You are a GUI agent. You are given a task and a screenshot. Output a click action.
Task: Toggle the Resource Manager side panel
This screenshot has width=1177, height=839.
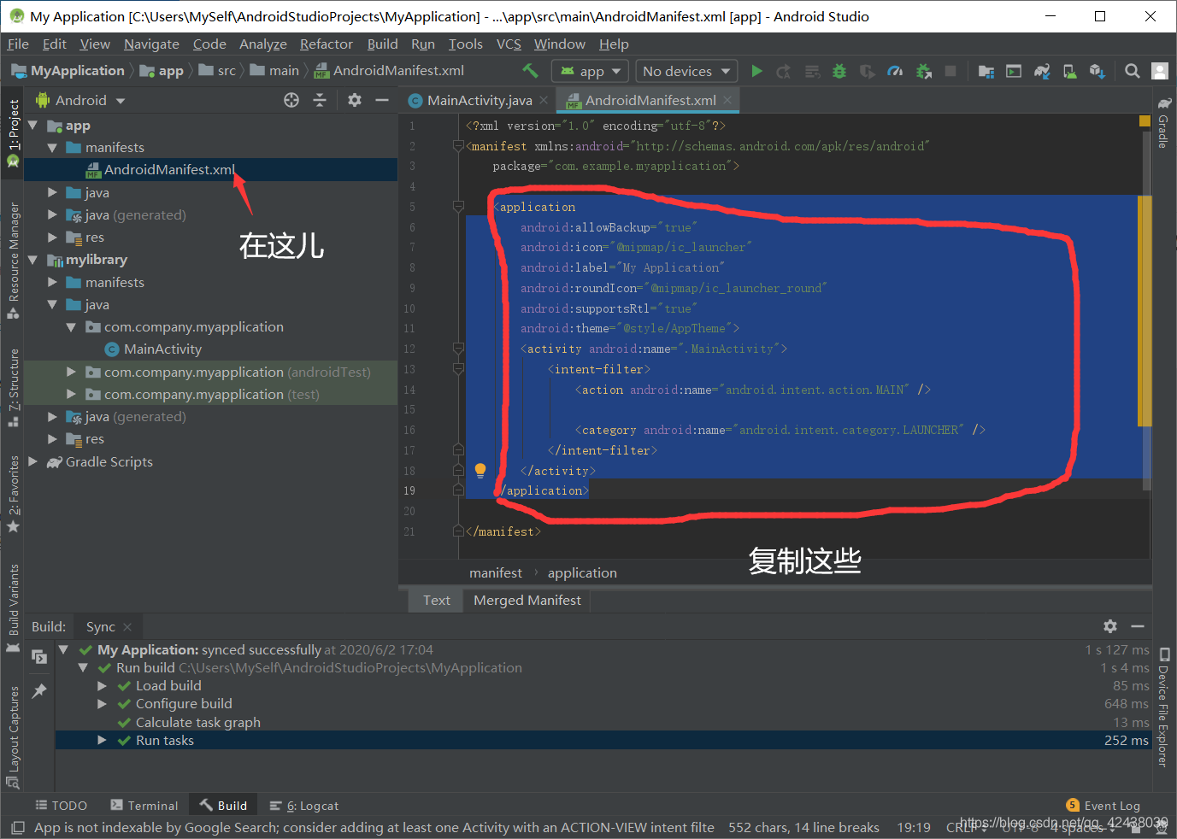(14, 260)
